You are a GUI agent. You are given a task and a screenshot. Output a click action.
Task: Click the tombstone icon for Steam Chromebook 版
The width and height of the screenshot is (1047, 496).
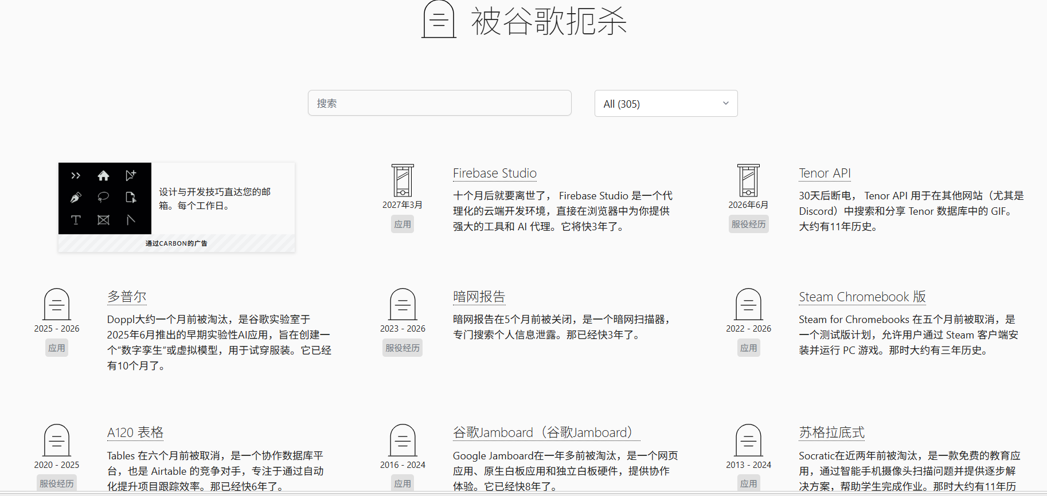click(748, 304)
